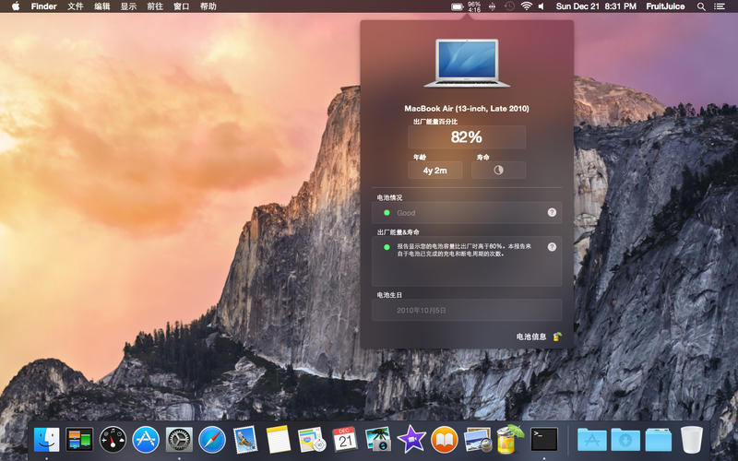Launch Safari from the Dock
This screenshot has height=461, width=738.
pos(211,439)
